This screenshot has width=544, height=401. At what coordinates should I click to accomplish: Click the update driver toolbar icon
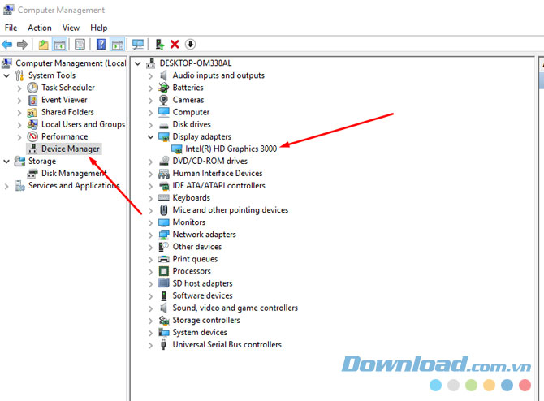pos(160,44)
